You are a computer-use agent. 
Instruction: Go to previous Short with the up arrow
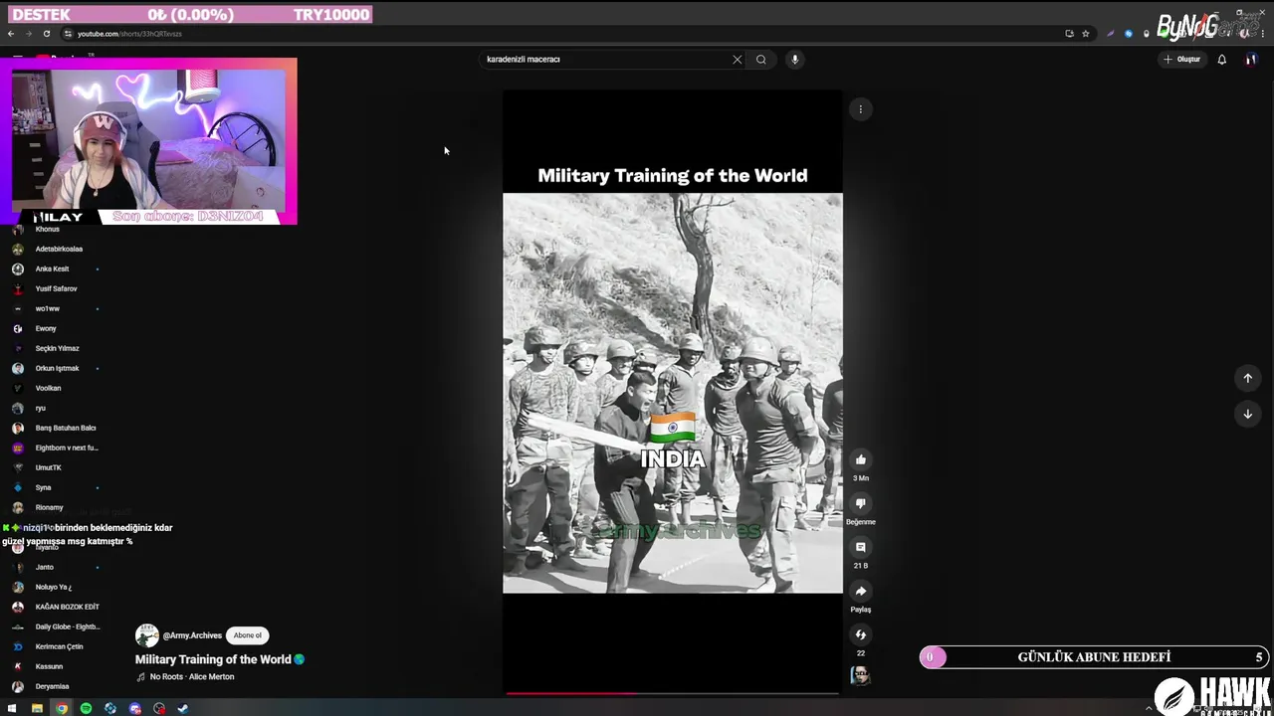1248,378
